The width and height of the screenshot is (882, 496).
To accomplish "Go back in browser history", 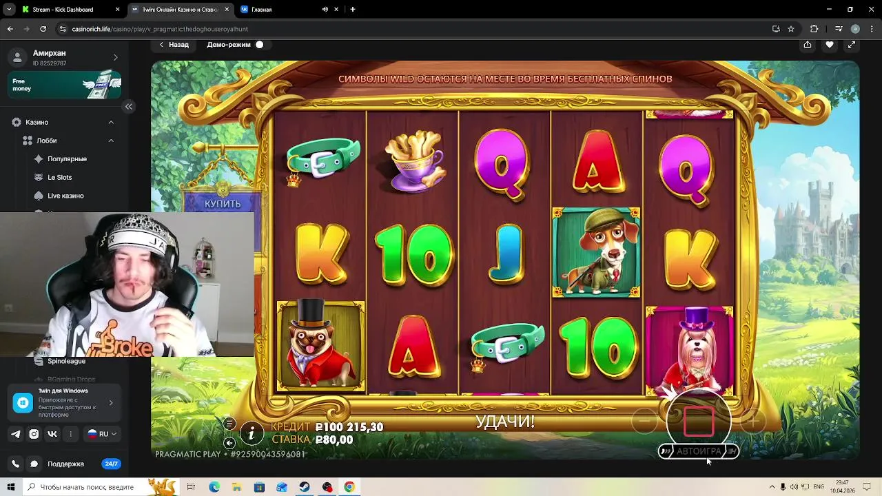I will pyautogui.click(x=10, y=29).
